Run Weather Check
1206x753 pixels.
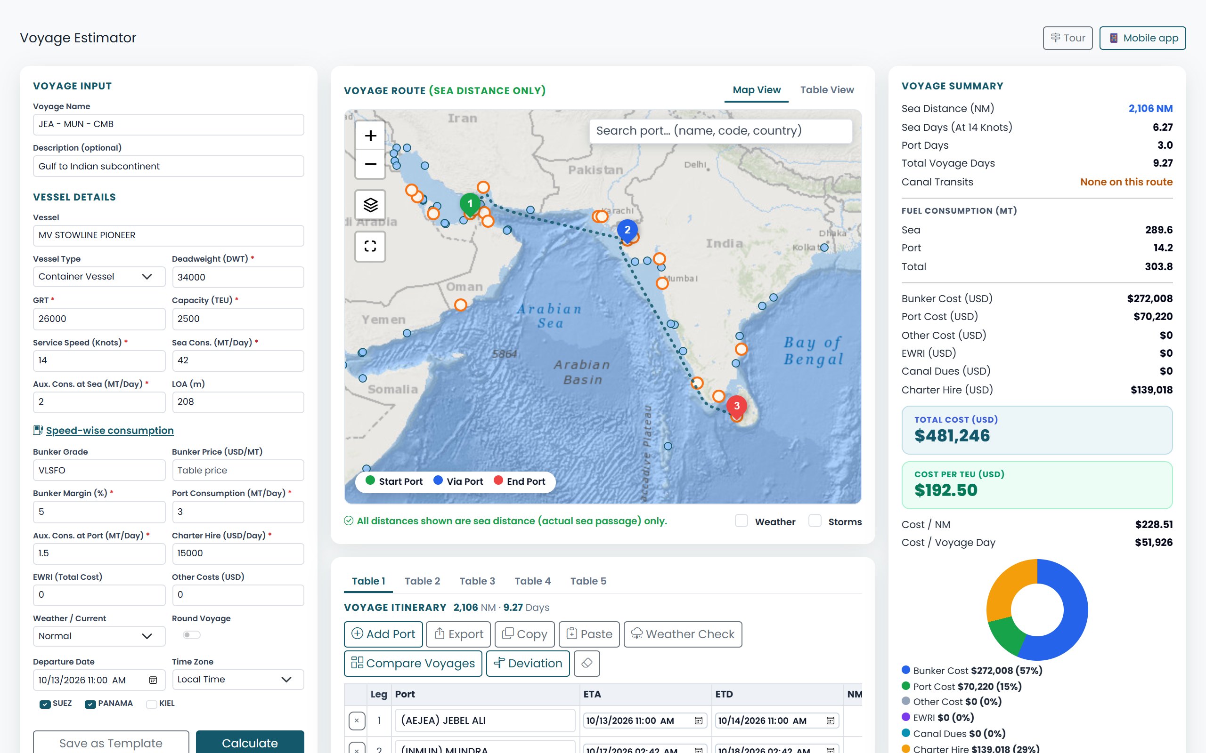(x=683, y=634)
